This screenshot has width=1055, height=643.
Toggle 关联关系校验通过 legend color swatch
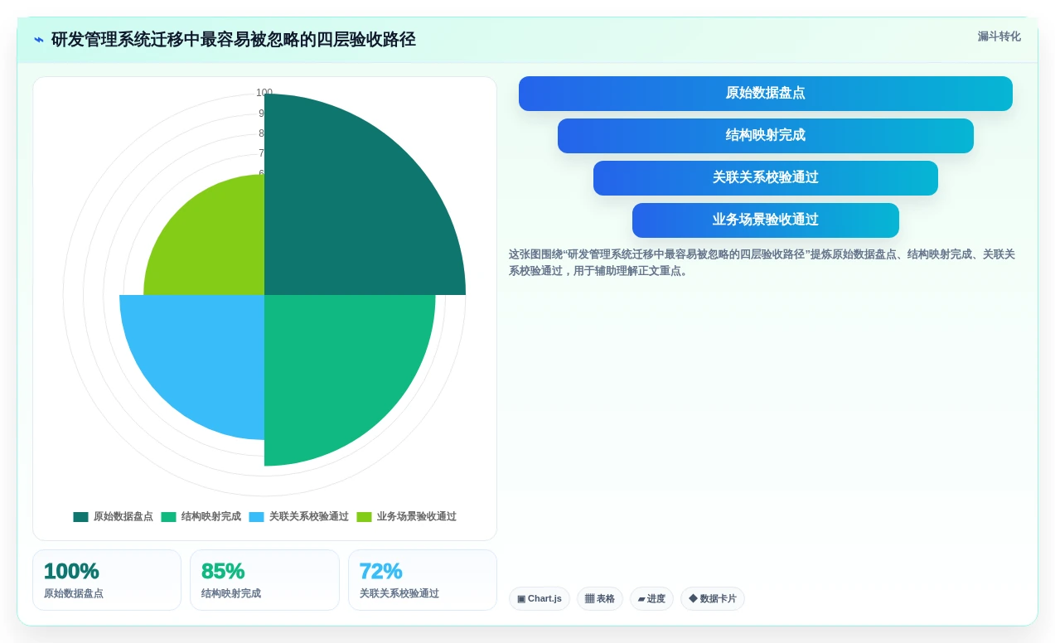click(x=256, y=517)
